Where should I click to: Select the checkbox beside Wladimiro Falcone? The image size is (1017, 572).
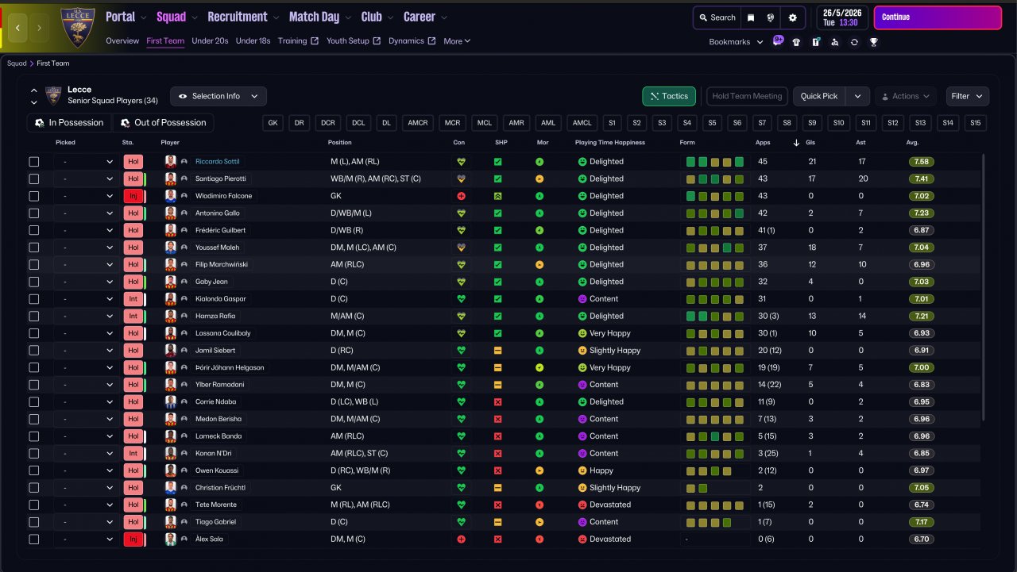pos(33,196)
